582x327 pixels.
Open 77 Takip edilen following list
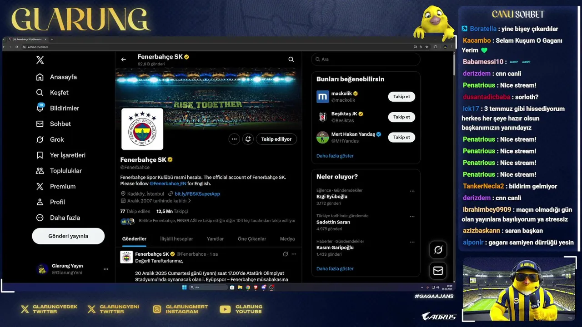click(135, 211)
